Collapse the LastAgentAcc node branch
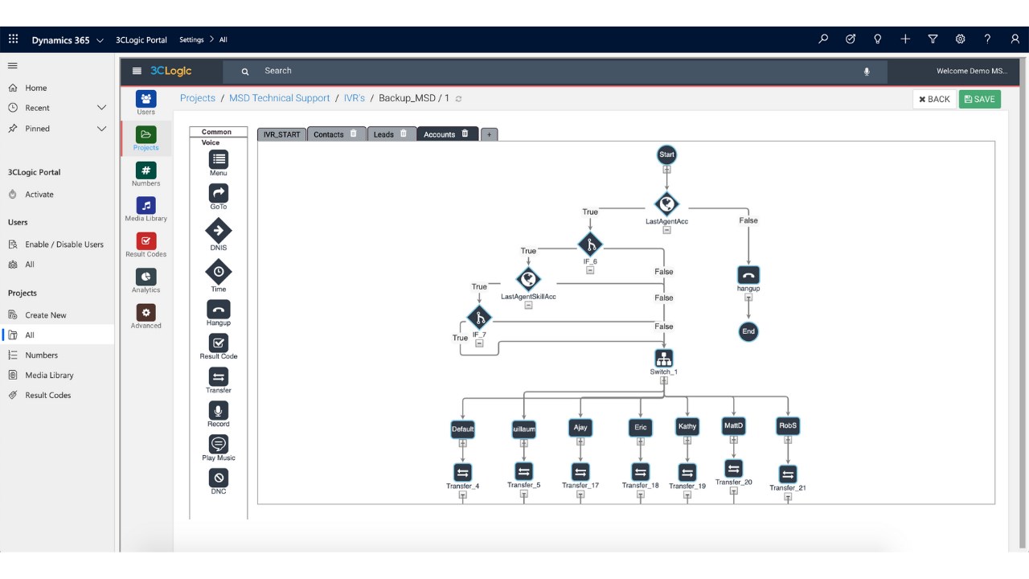 [x=666, y=230]
